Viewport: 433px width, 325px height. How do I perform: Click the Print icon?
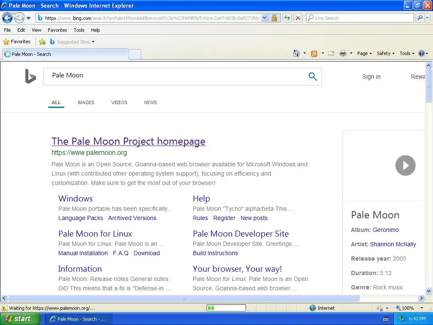point(343,53)
